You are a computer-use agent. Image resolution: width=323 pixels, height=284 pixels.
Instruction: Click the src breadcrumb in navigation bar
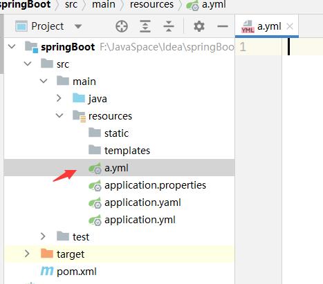pos(71,5)
